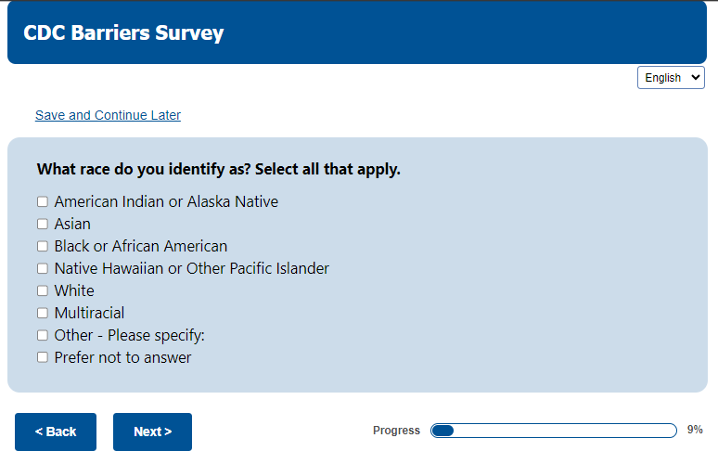The image size is (718, 451).
Task: Open the English language dropdown
Action: (x=671, y=78)
